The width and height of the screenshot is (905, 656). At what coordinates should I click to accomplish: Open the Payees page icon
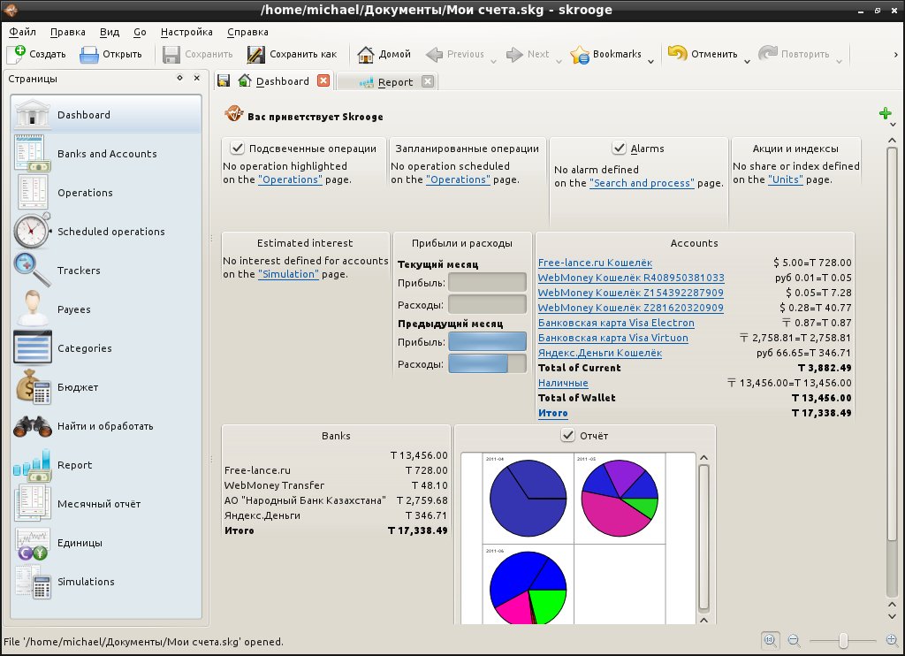[33, 309]
